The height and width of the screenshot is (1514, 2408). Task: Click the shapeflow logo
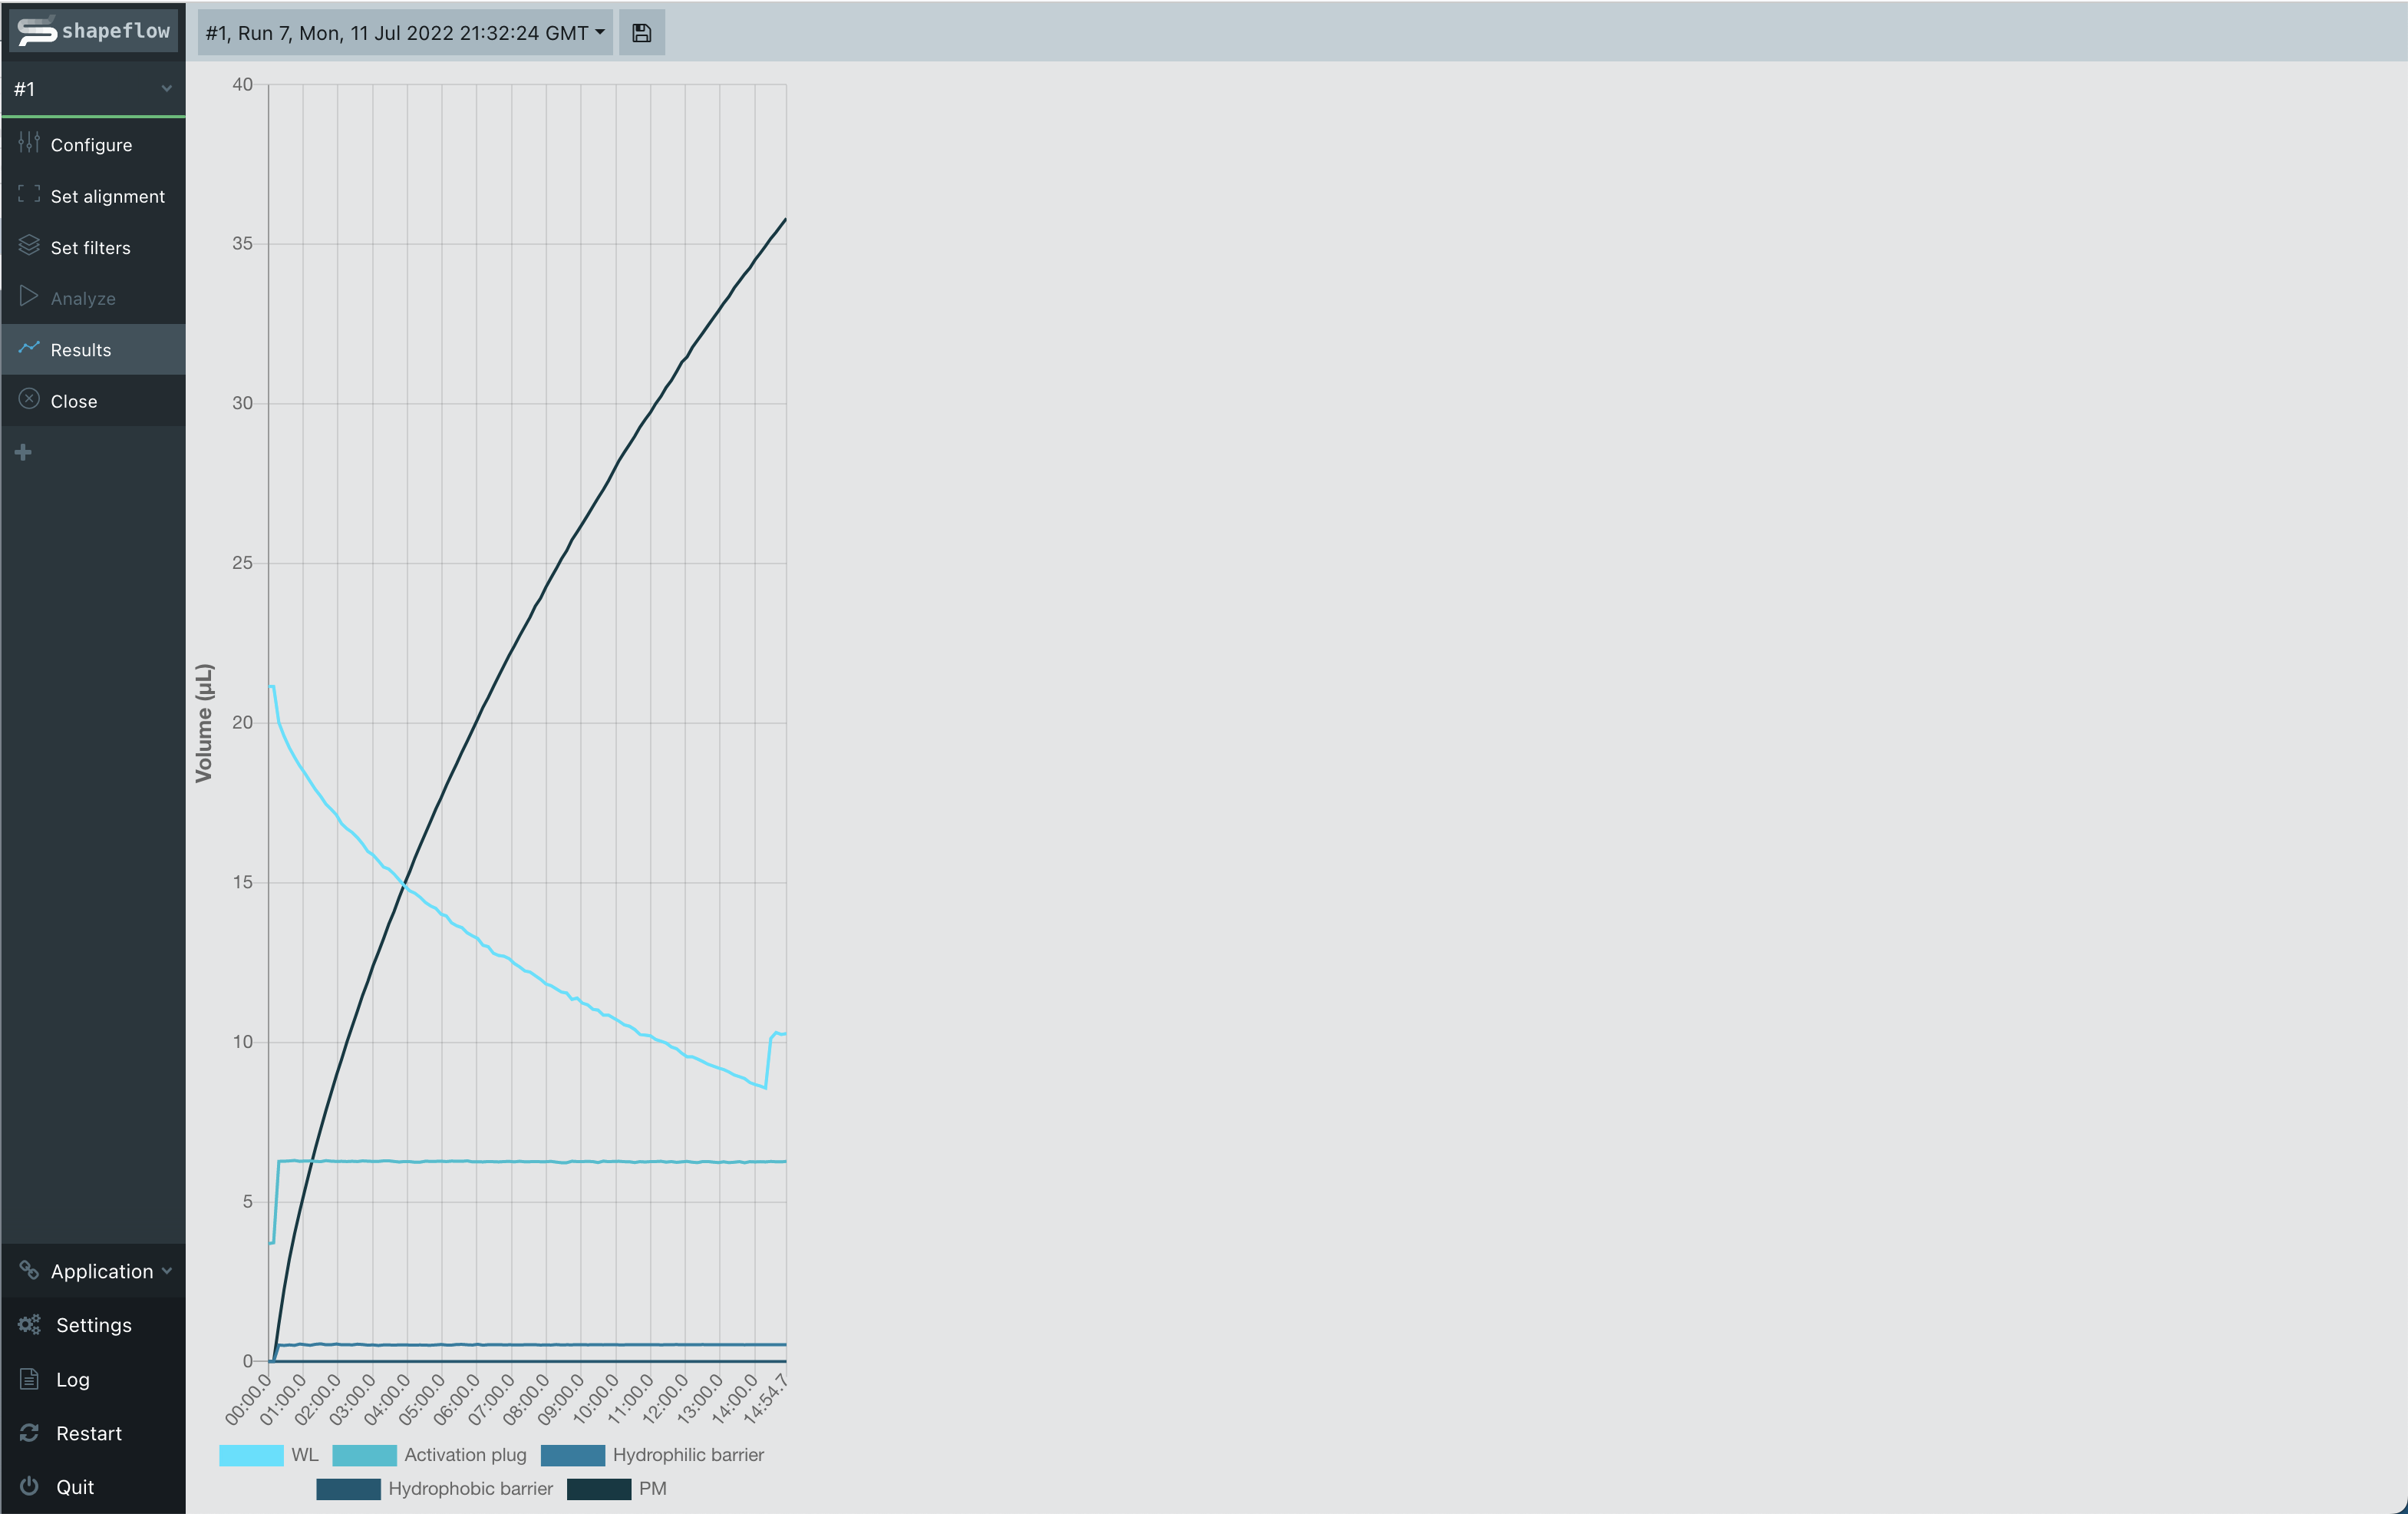coord(93,31)
